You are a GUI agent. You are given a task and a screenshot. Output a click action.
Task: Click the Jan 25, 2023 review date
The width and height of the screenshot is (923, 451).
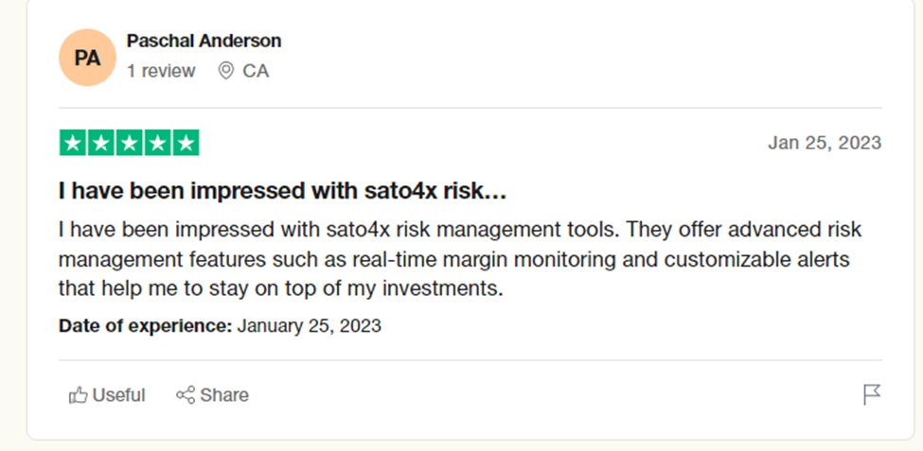824,143
